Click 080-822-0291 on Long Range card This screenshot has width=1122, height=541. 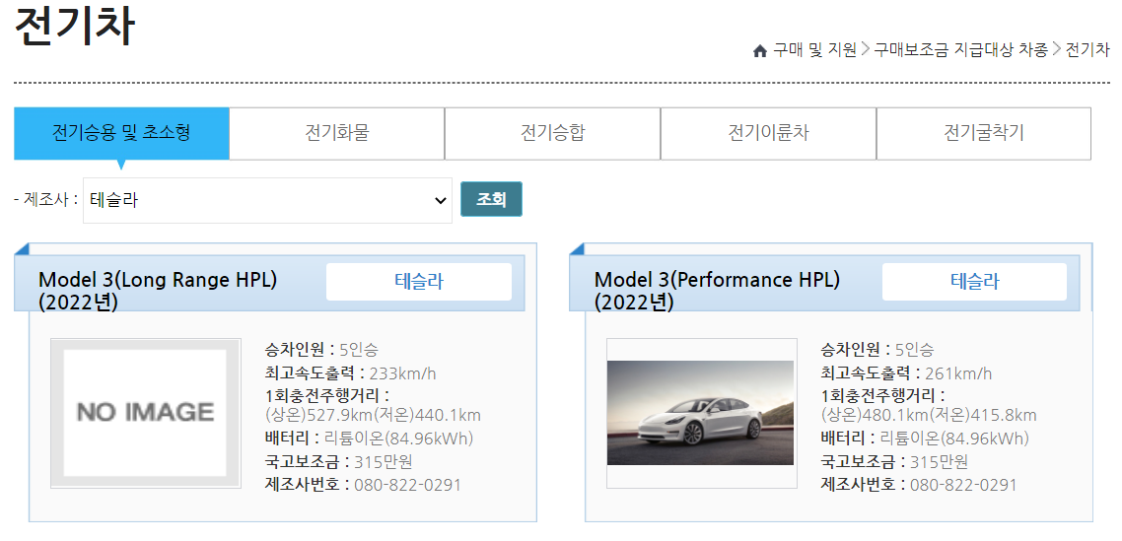pos(408,485)
